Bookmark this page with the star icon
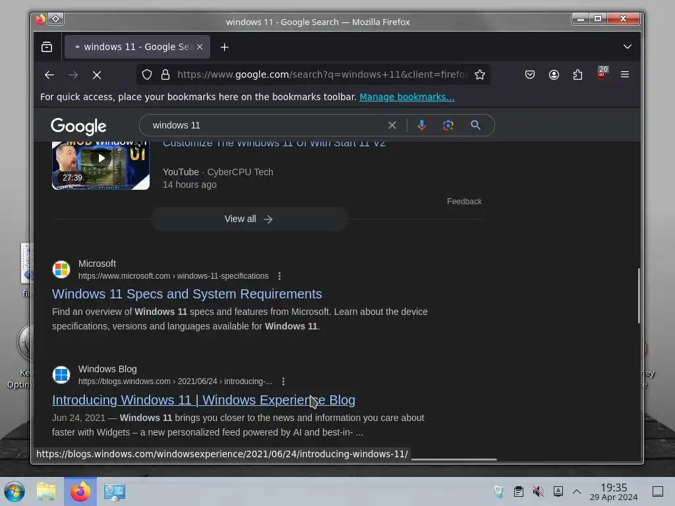The width and height of the screenshot is (675, 506). point(480,75)
